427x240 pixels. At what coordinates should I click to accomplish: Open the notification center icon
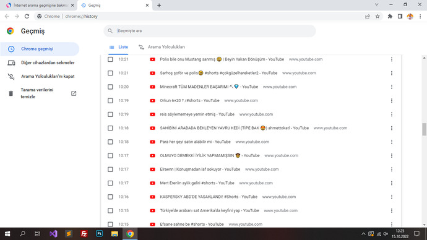(416, 234)
